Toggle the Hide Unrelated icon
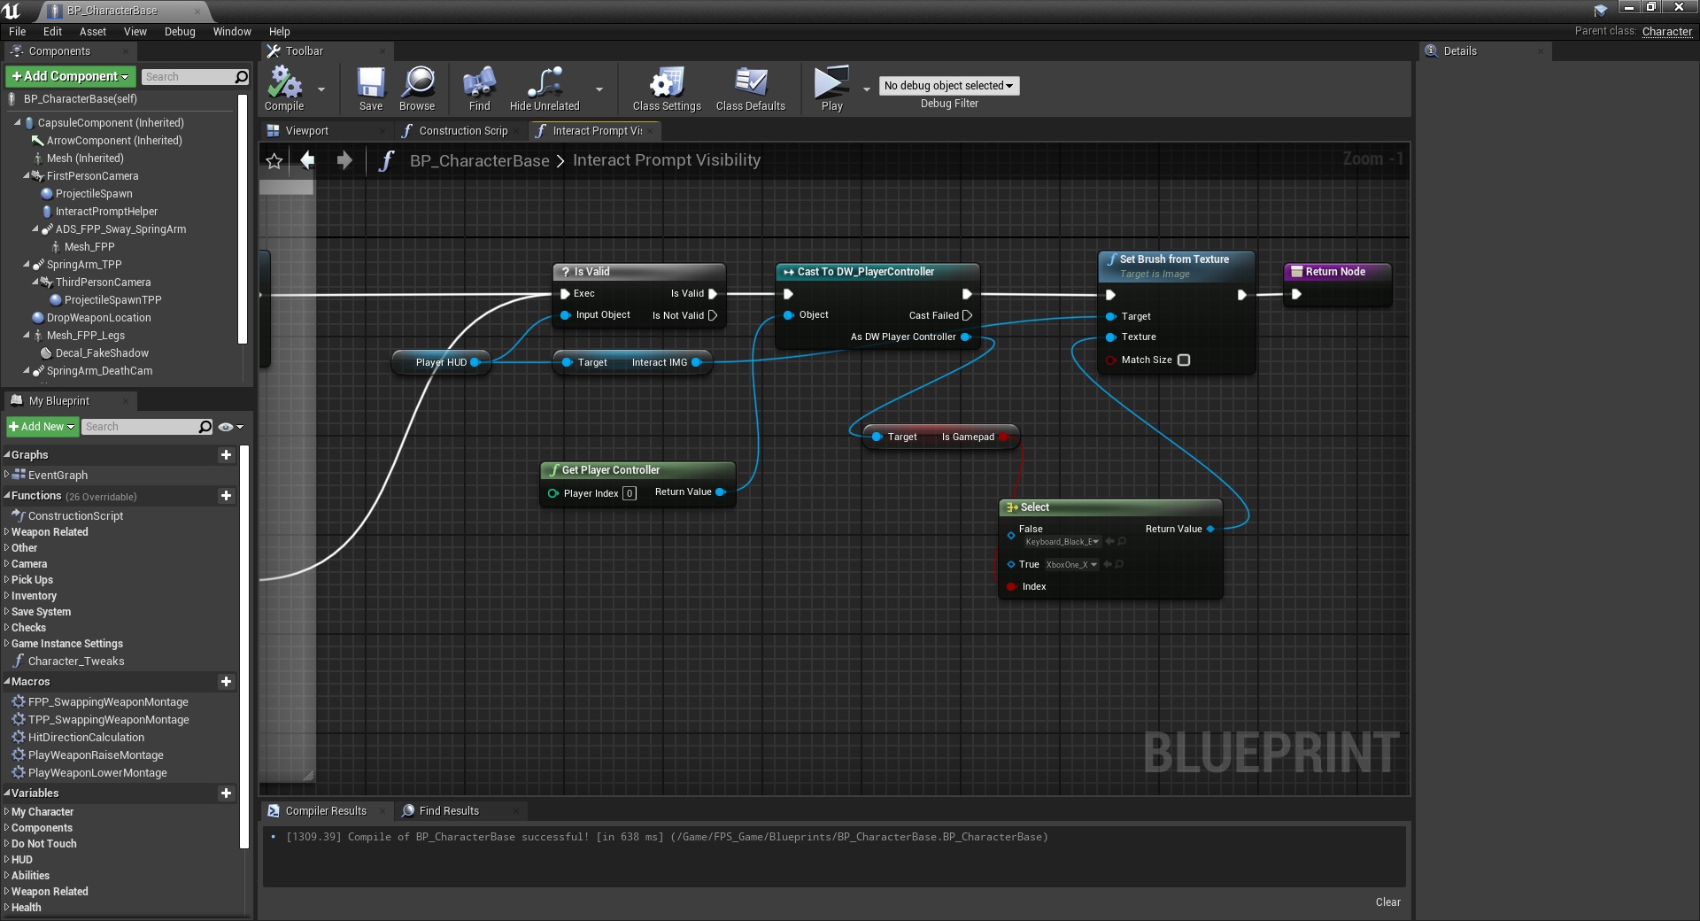The height and width of the screenshot is (921, 1700). 544,83
